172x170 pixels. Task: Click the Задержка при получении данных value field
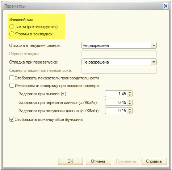[116, 111]
